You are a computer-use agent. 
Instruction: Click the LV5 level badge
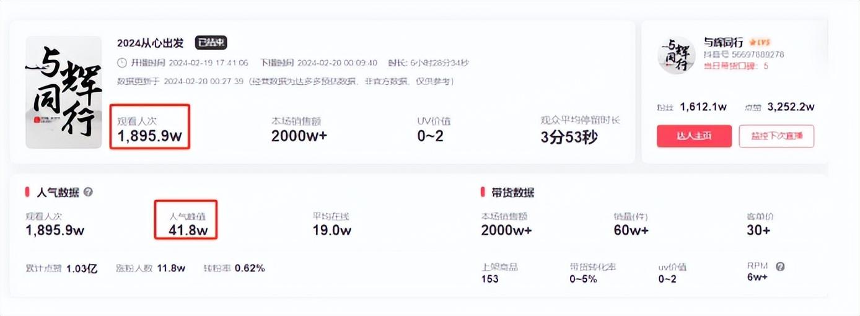click(760, 42)
